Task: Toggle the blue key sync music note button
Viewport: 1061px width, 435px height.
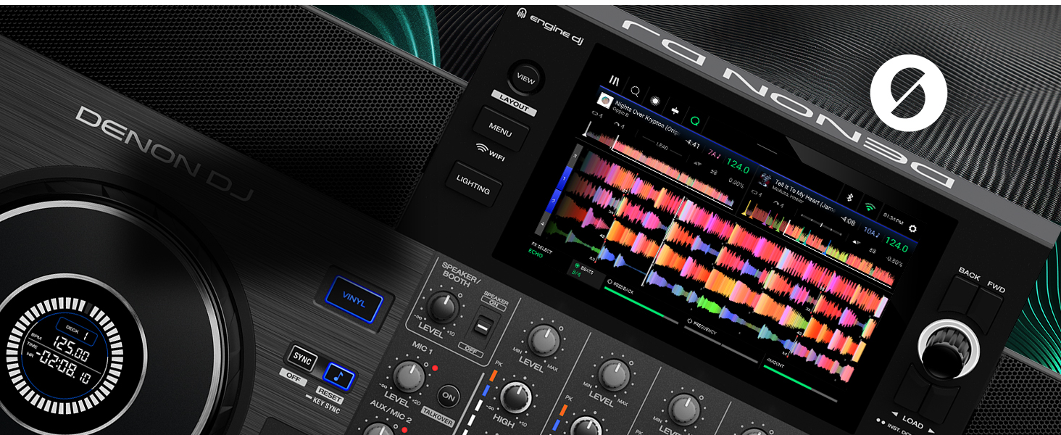Action: 339,376
